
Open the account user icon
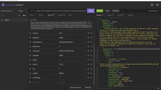pos(157,5)
